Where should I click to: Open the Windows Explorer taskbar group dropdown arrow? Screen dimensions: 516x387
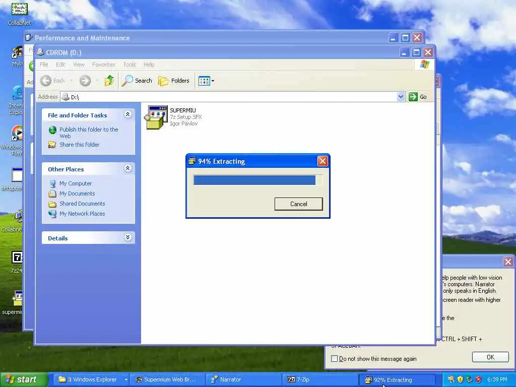pyautogui.click(x=125, y=380)
